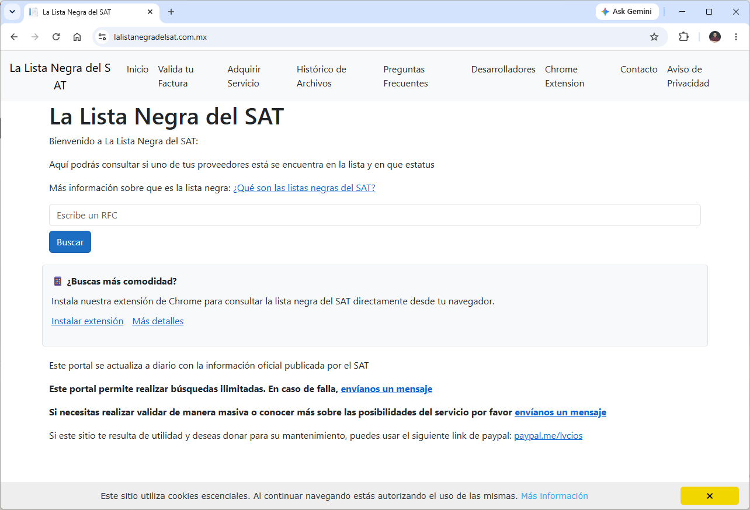The height and width of the screenshot is (510, 750).
Task: Click the site brand in navbar
Action: [60, 77]
